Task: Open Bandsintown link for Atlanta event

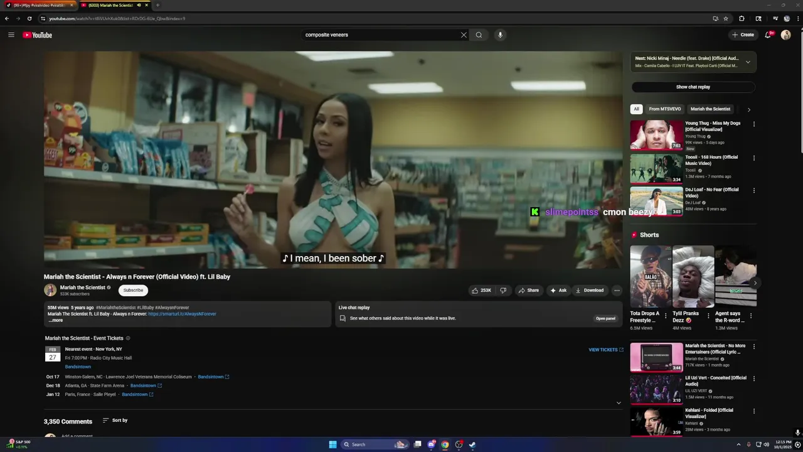Action: [x=146, y=385]
